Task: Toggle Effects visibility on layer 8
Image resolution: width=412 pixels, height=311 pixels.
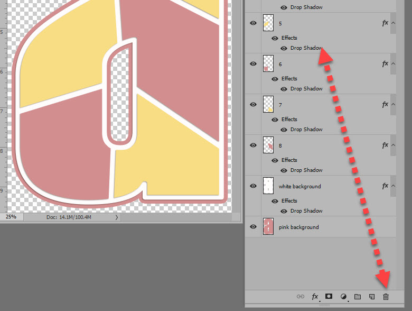Action: point(275,160)
